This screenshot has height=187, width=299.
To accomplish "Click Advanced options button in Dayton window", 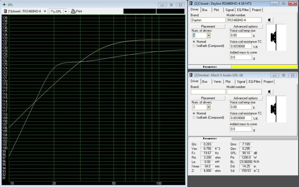I will click(x=245, y=27).
